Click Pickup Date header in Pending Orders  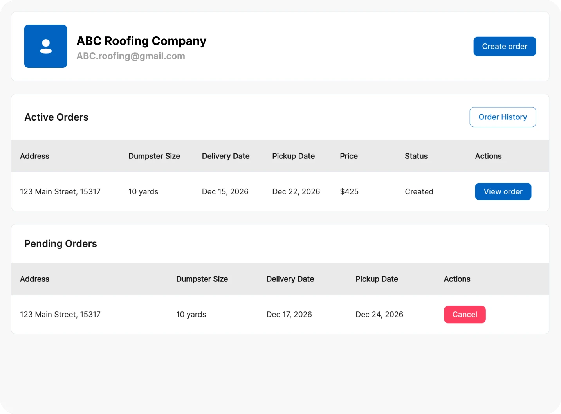[x=377, y=279]
